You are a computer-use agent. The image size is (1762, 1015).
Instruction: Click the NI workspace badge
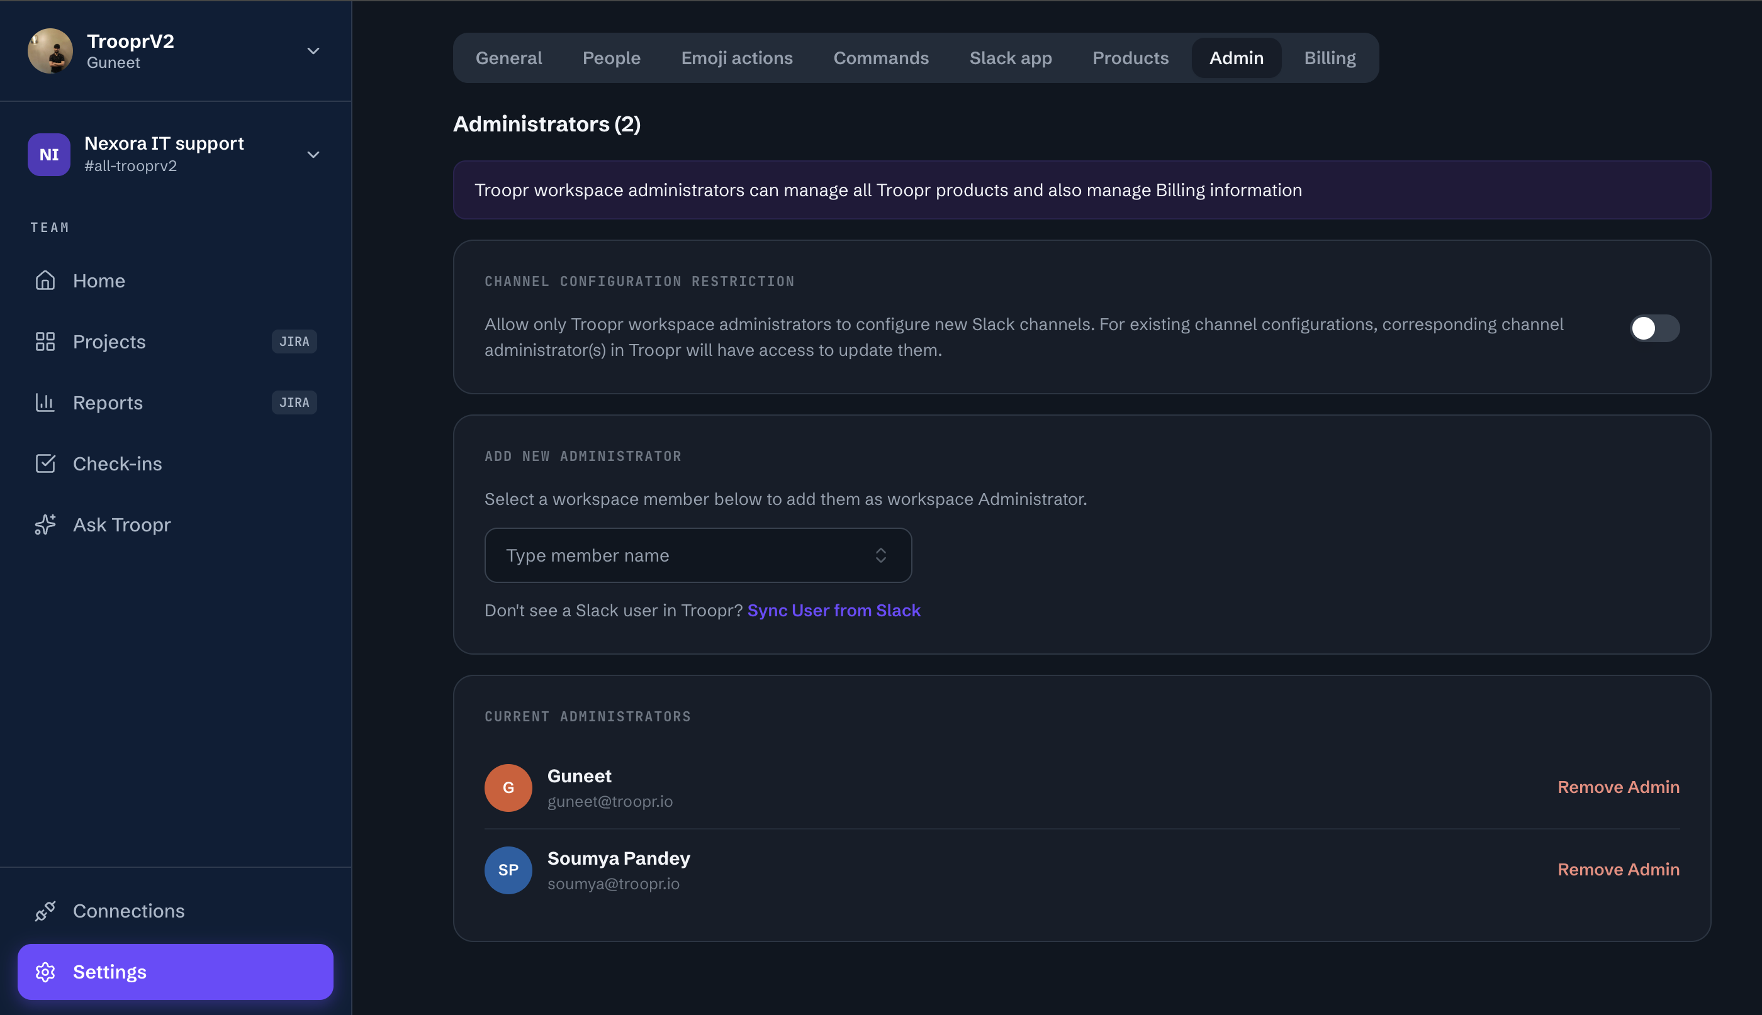coord(49,154)
